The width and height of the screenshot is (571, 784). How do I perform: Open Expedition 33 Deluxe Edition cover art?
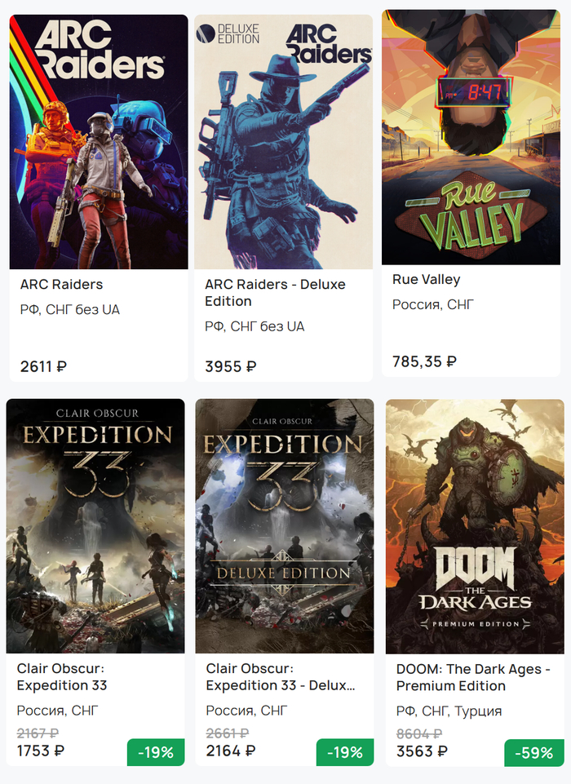click(x=285, y=526)
